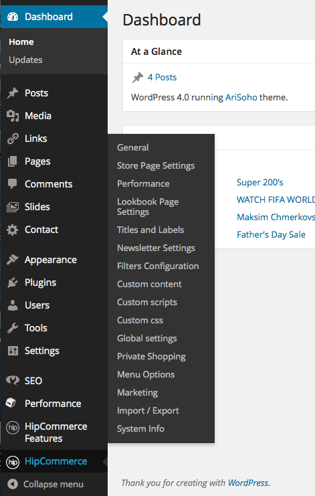Click the Contact gear icon
The height and width of the screenshot is (496, 315).
click(13, 230)
